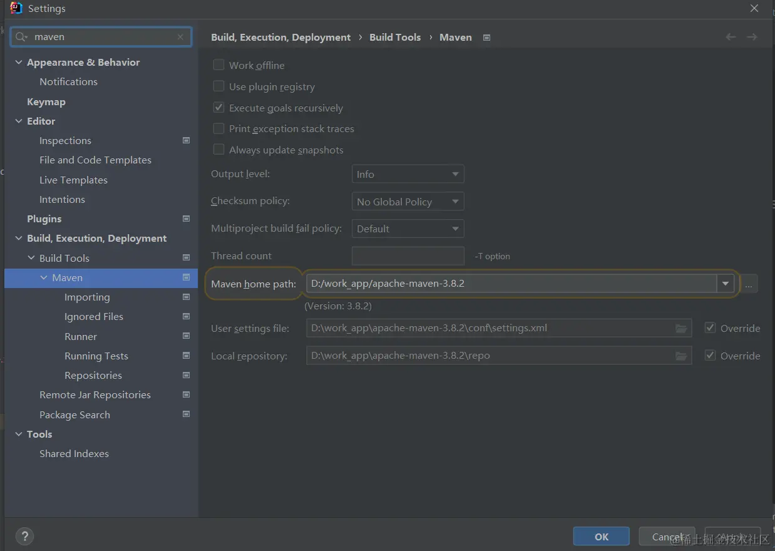Click project-scope icon beside Remote Jar Repositories
Image resolution: width=775 pixels, height=551 pixels.
coord(186,394)
